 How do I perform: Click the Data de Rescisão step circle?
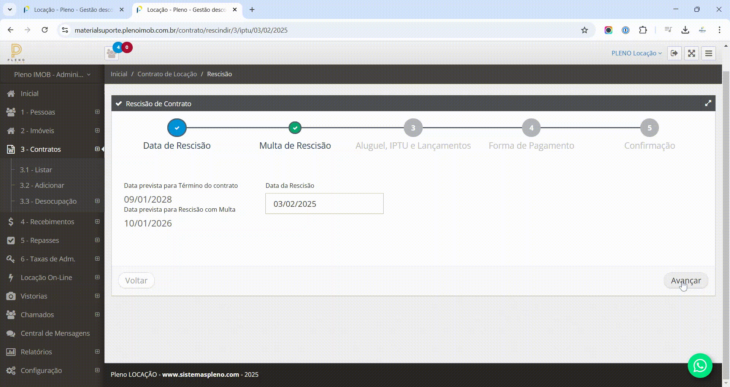177,128
